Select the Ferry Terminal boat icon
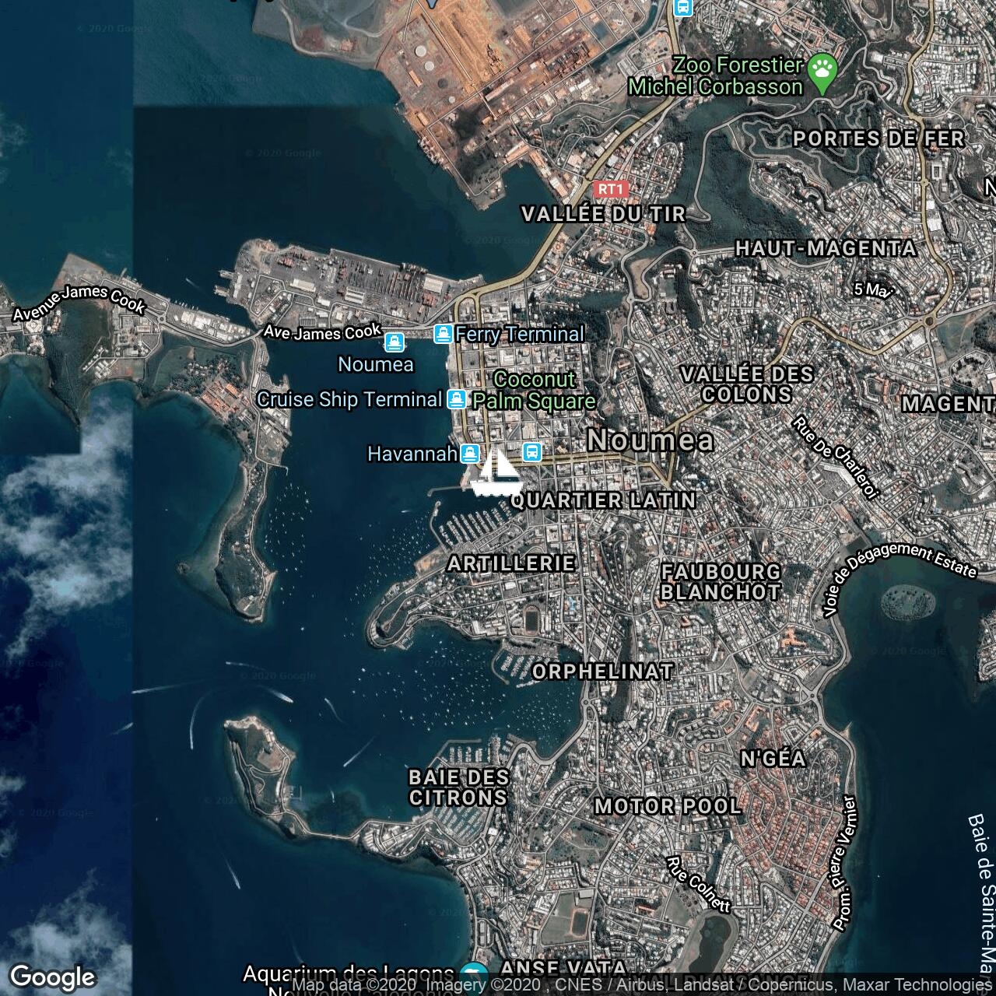This screenshot has height=996, width=996. coord(443,335)
